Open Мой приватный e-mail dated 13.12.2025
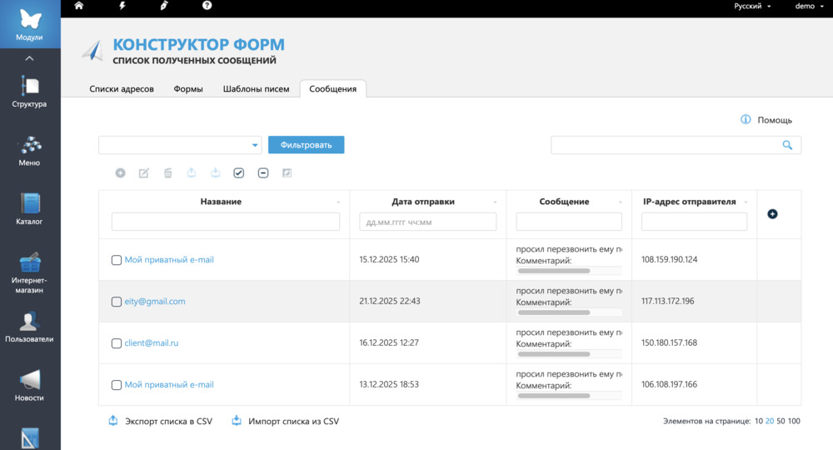833x450 pixels. (x=169, y=385)
